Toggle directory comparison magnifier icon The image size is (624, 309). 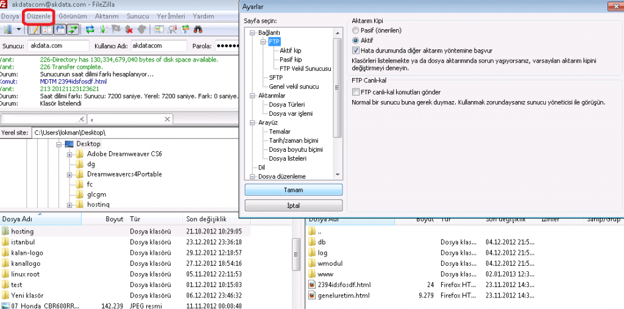click(x=172, y=29)
